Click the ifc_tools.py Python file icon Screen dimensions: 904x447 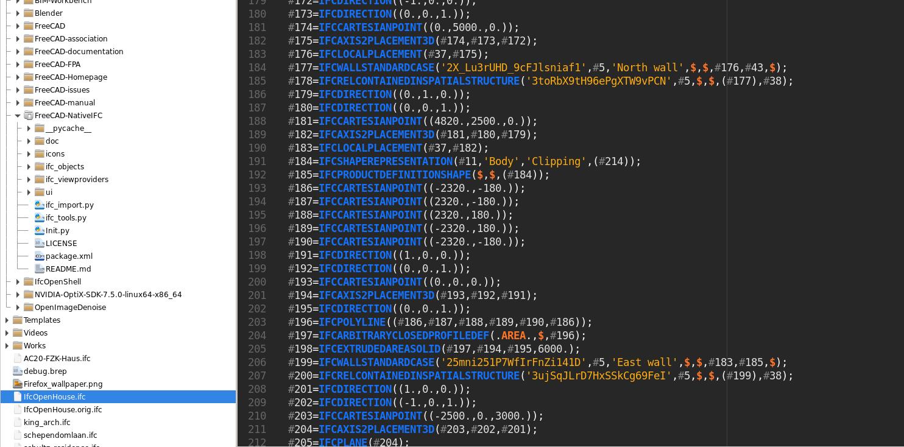[x=40, y=218]
